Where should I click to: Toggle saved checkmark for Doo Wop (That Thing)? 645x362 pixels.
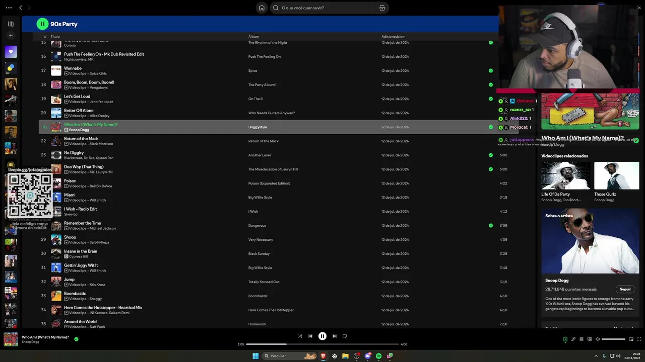(x=491, y=169)
